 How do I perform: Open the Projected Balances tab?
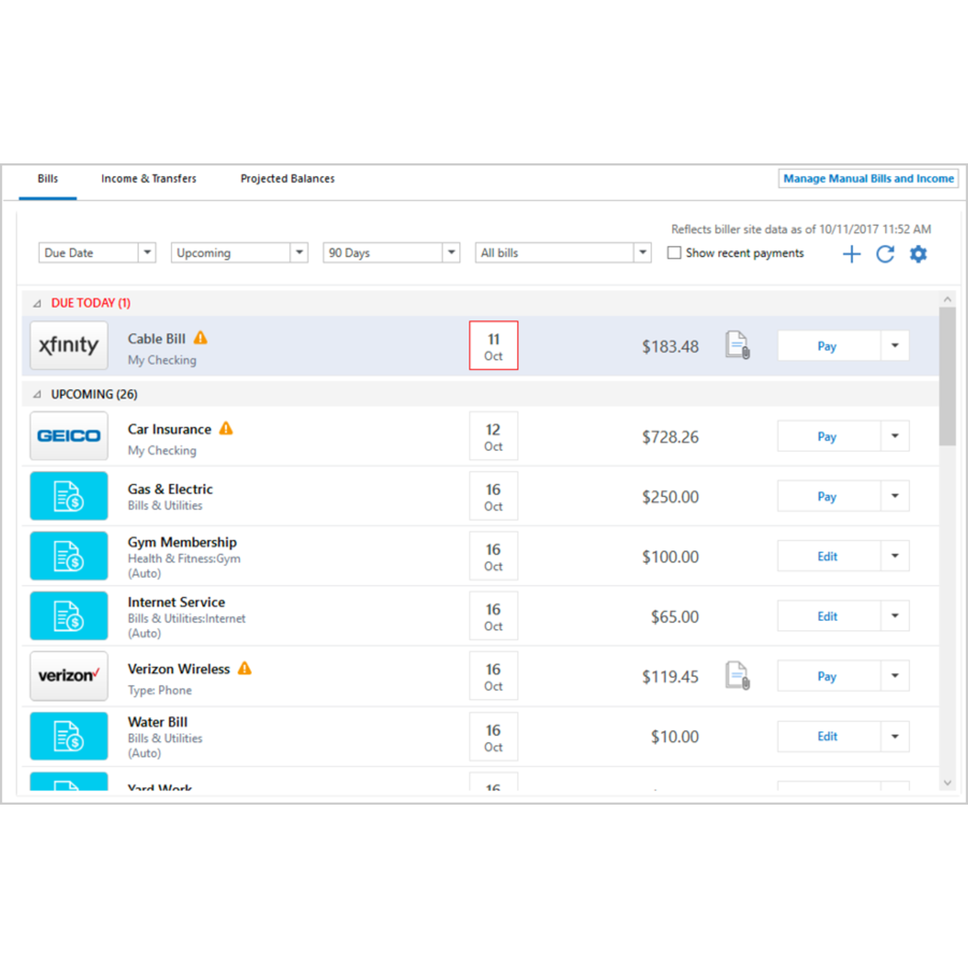pyautogui.click(x=287, y=178)
